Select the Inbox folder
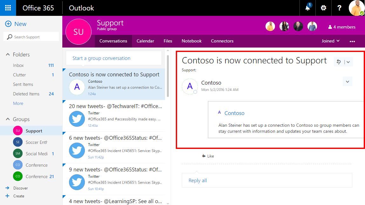The width and height of the screenshot is (365, 205). coord(18,65)
